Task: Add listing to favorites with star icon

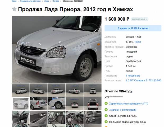Action: pos(14,9)
